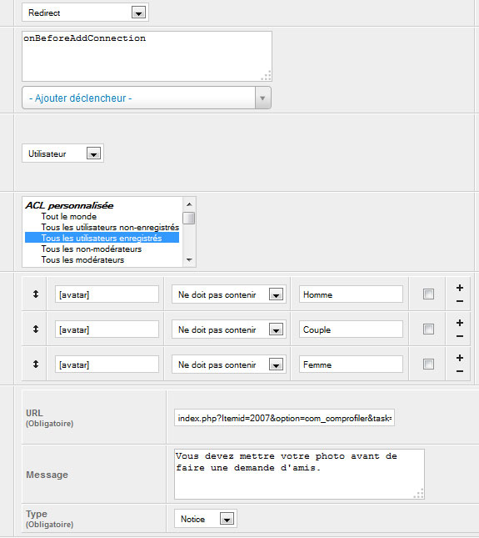Add a condition after the Couple row with plus
The image size is (479, 538).
pos(460,323)
